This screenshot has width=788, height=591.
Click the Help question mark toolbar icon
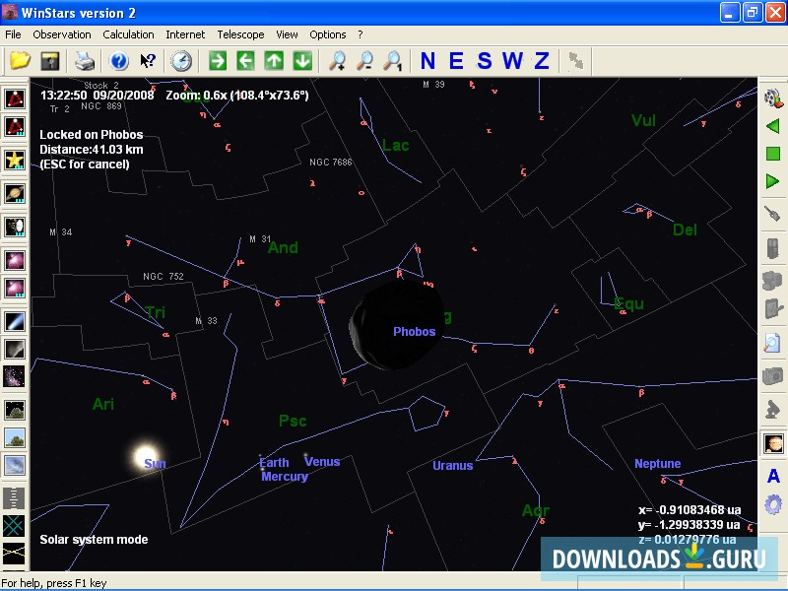coord(118,60)
